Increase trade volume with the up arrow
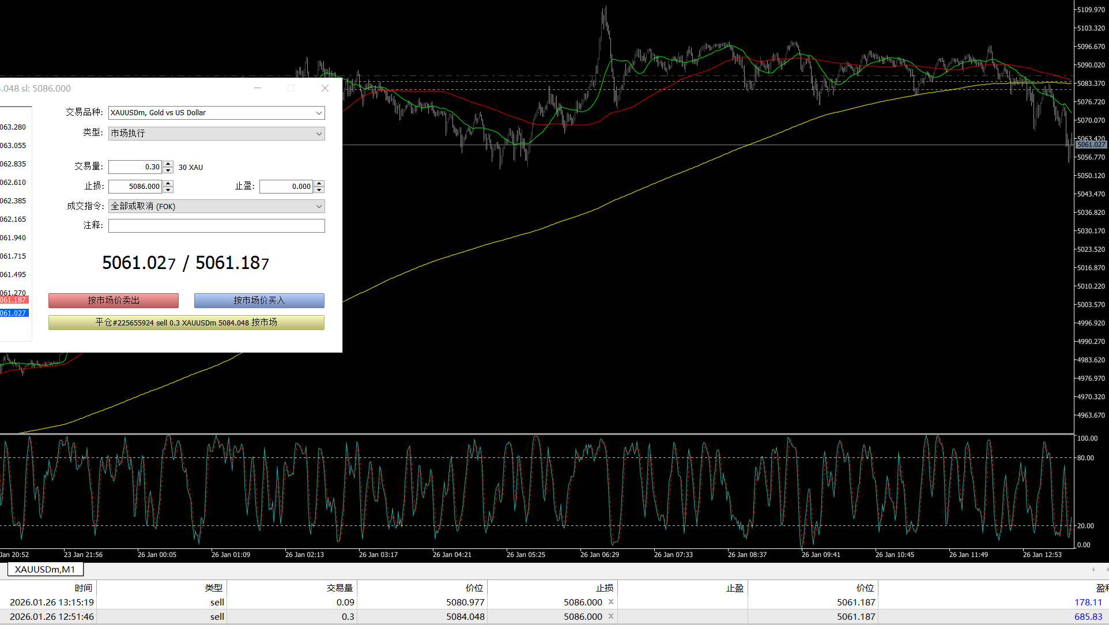1109x625 pixels. pos(168,164)
